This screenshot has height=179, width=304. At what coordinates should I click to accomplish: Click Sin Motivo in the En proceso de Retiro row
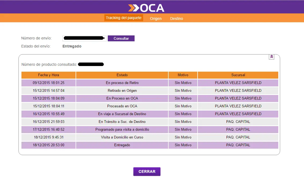click(183, 83)
